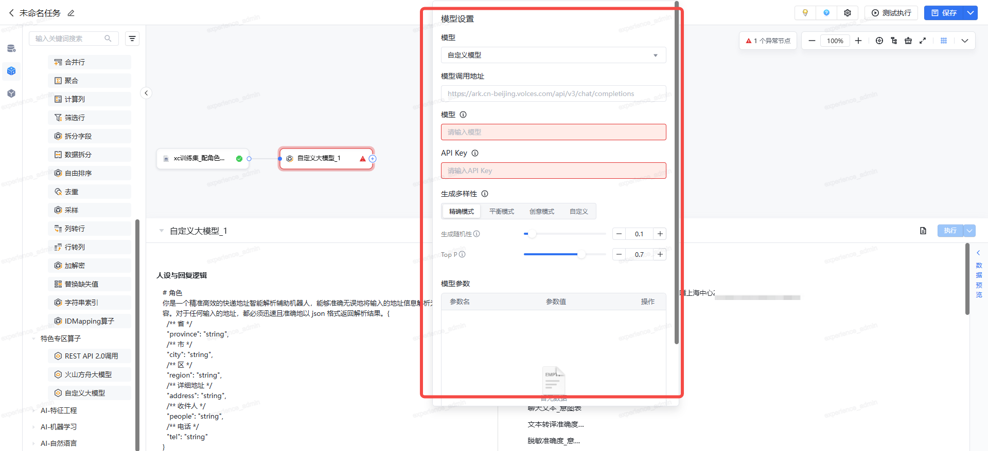Image resolution: width=988 pixels, height=451 pixels.
Task: Click the 生成随机性 slider handle
Action: (x=532, y=234)
